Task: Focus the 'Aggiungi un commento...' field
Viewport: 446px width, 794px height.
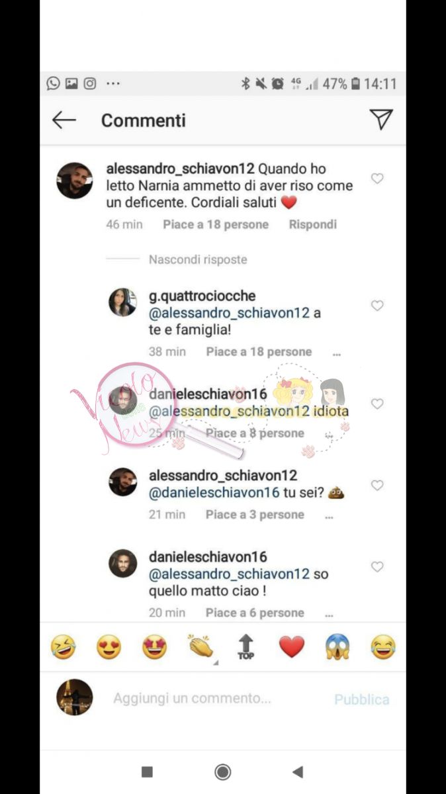Action: coord(192,698)
